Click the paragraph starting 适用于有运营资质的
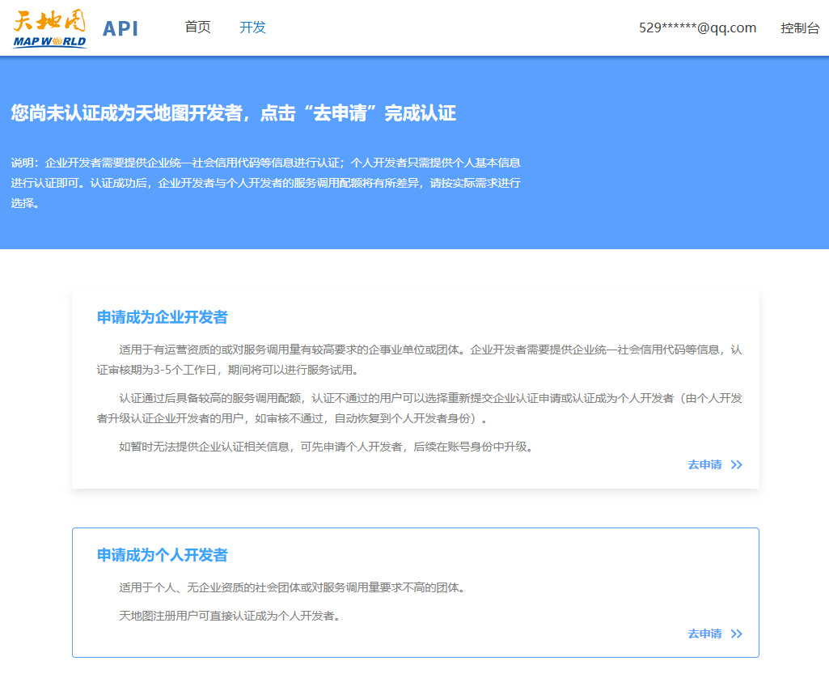The image size is (829, 678). (419, 359)
